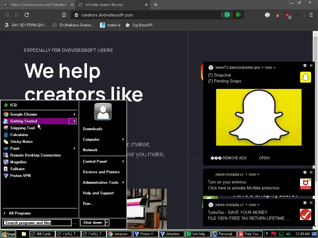
Task: Click the McAfee logo icon in notification
Action: tap(306, 184)
